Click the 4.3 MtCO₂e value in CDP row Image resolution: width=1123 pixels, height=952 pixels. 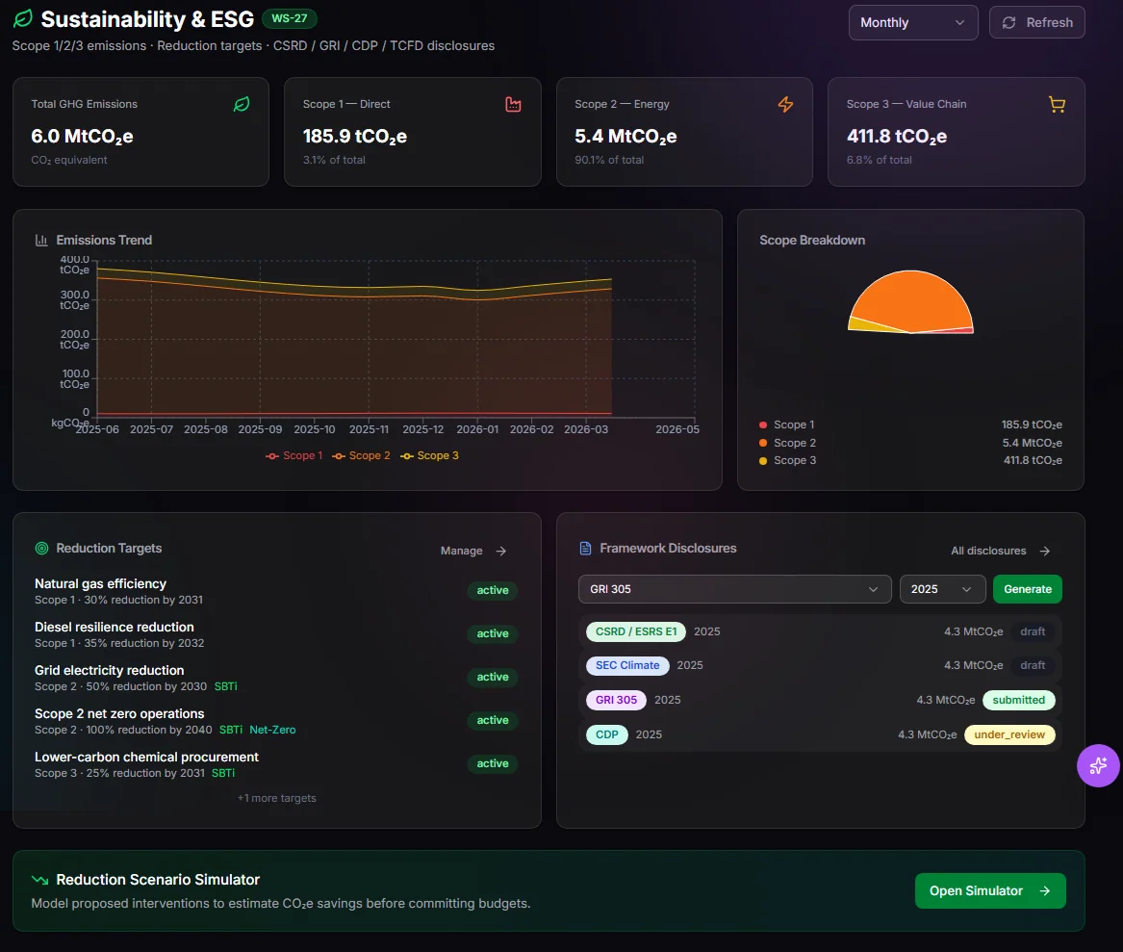(928, 735)
